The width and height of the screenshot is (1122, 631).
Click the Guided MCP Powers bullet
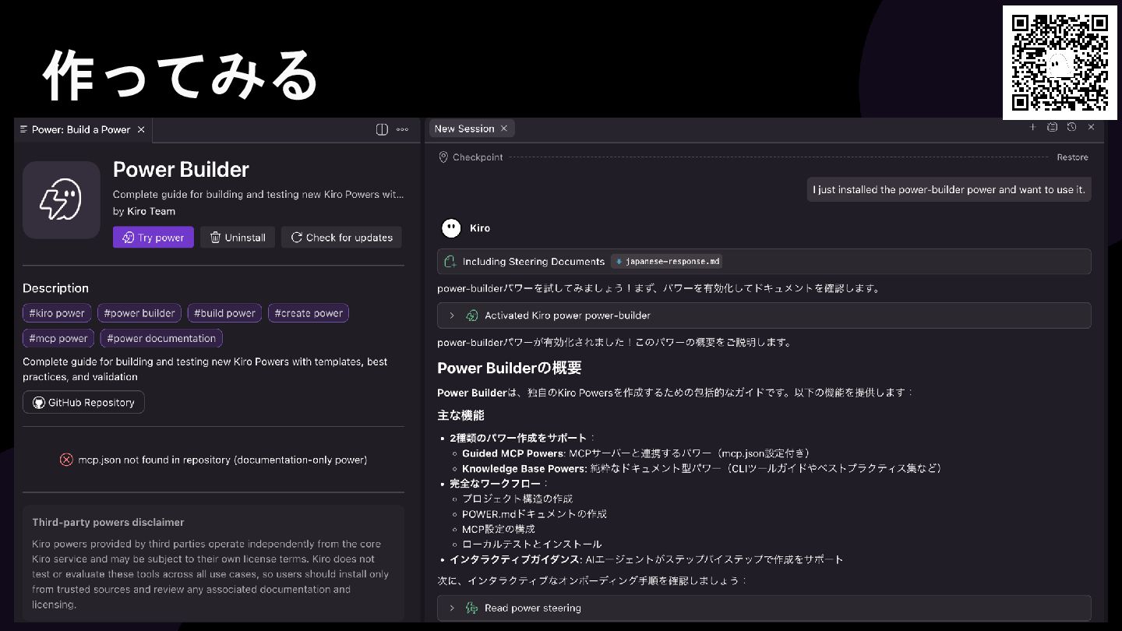click(x=636, y=453)
